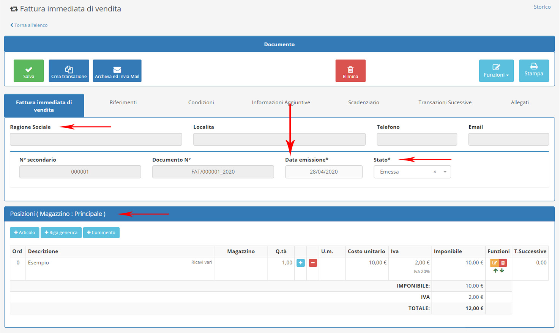Delete the Esempio row with red trash icon

[503, 263]
